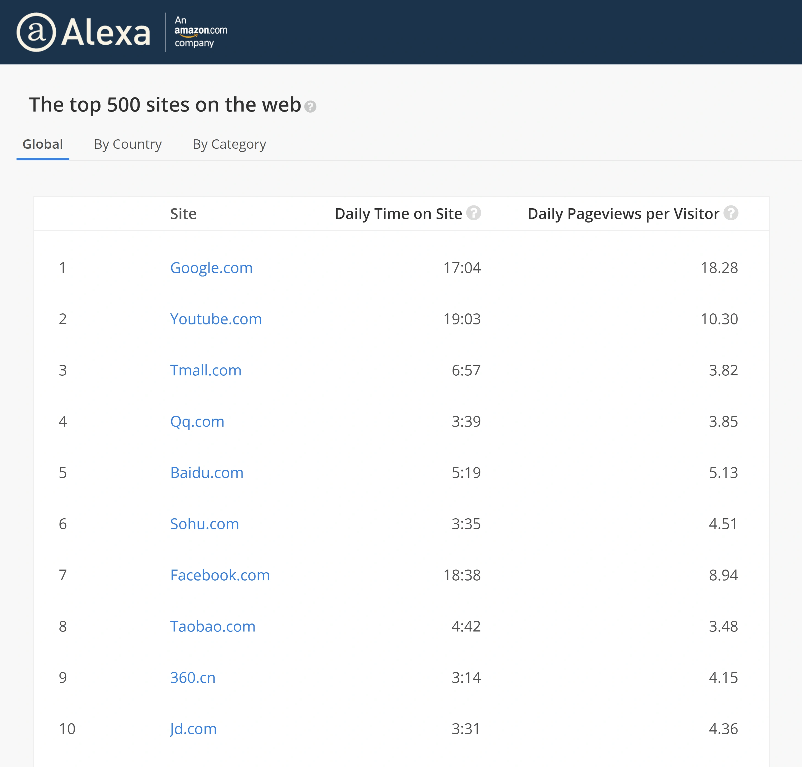Screen dimensions: 802x767
Task: Click Taobao's pageviews value 3.48
Action: coord(723,626)
